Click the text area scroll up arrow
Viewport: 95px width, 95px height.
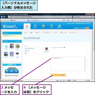[x=85, y=58]
